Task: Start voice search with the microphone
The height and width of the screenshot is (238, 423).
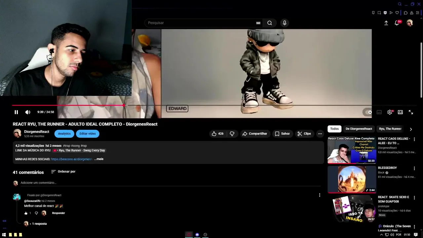Action: [285, 23]
